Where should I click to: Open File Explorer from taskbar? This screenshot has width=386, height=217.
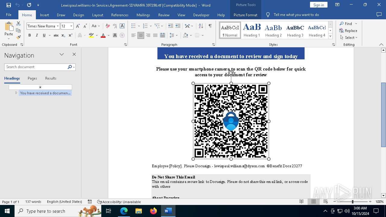tap(139, 211)
